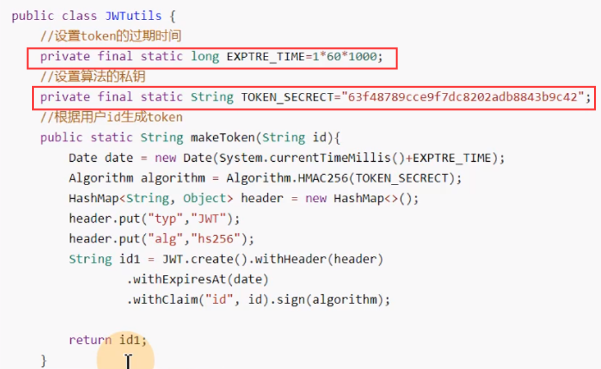The image size is (601, 369).
Task: Click the "typ" string literal
Action: 165,219
